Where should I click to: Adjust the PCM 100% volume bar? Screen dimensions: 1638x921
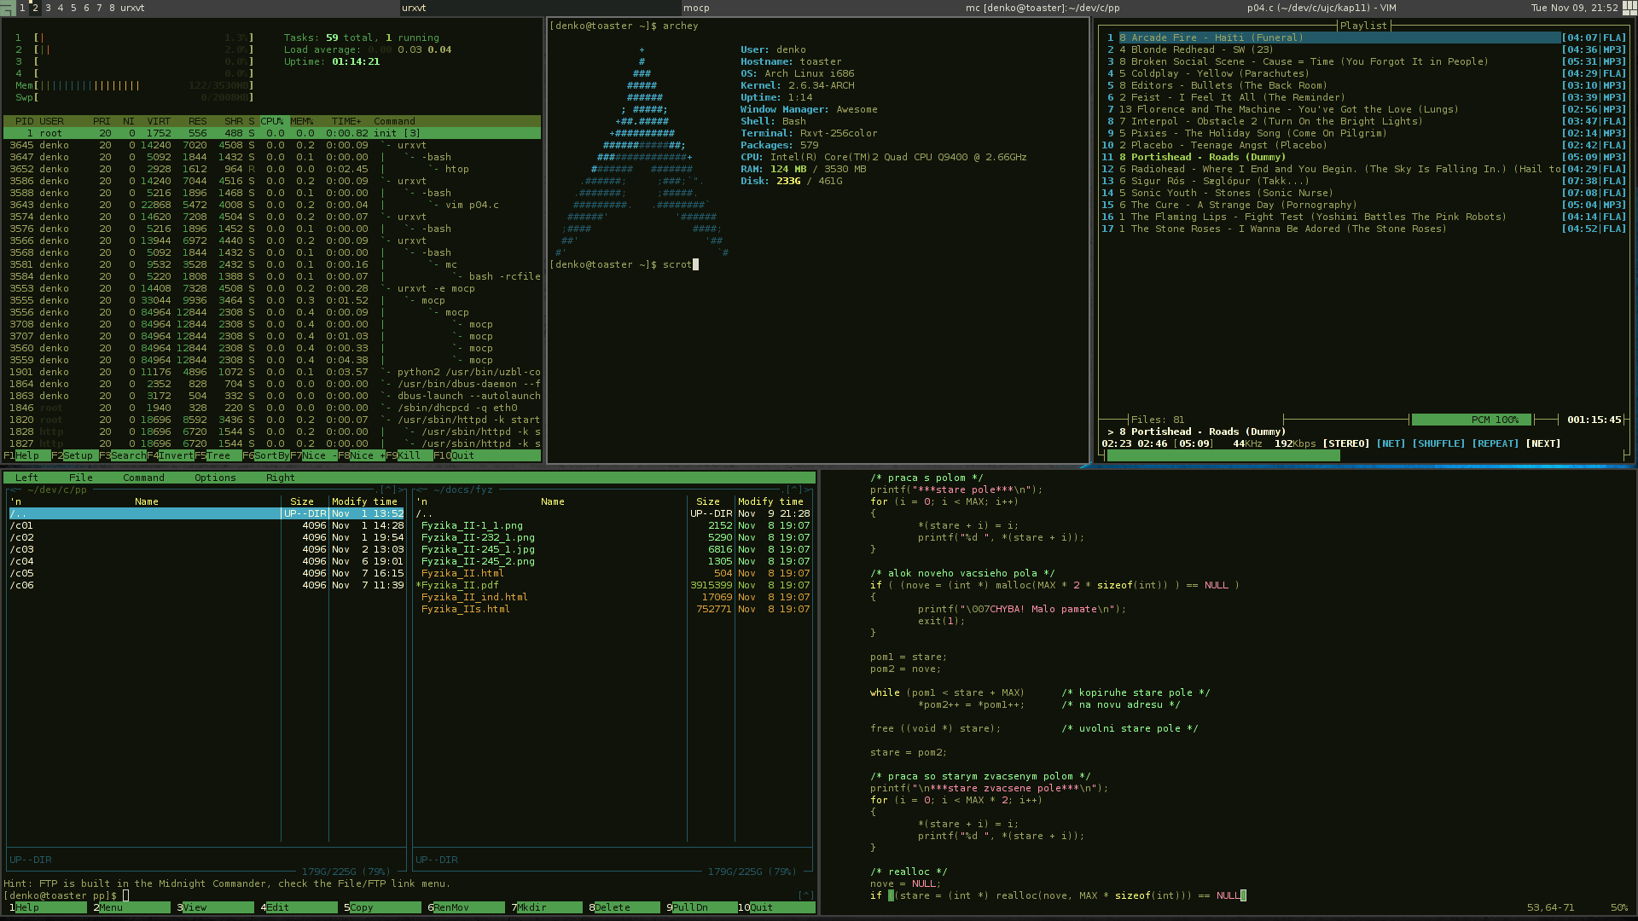coord(1472,420)
